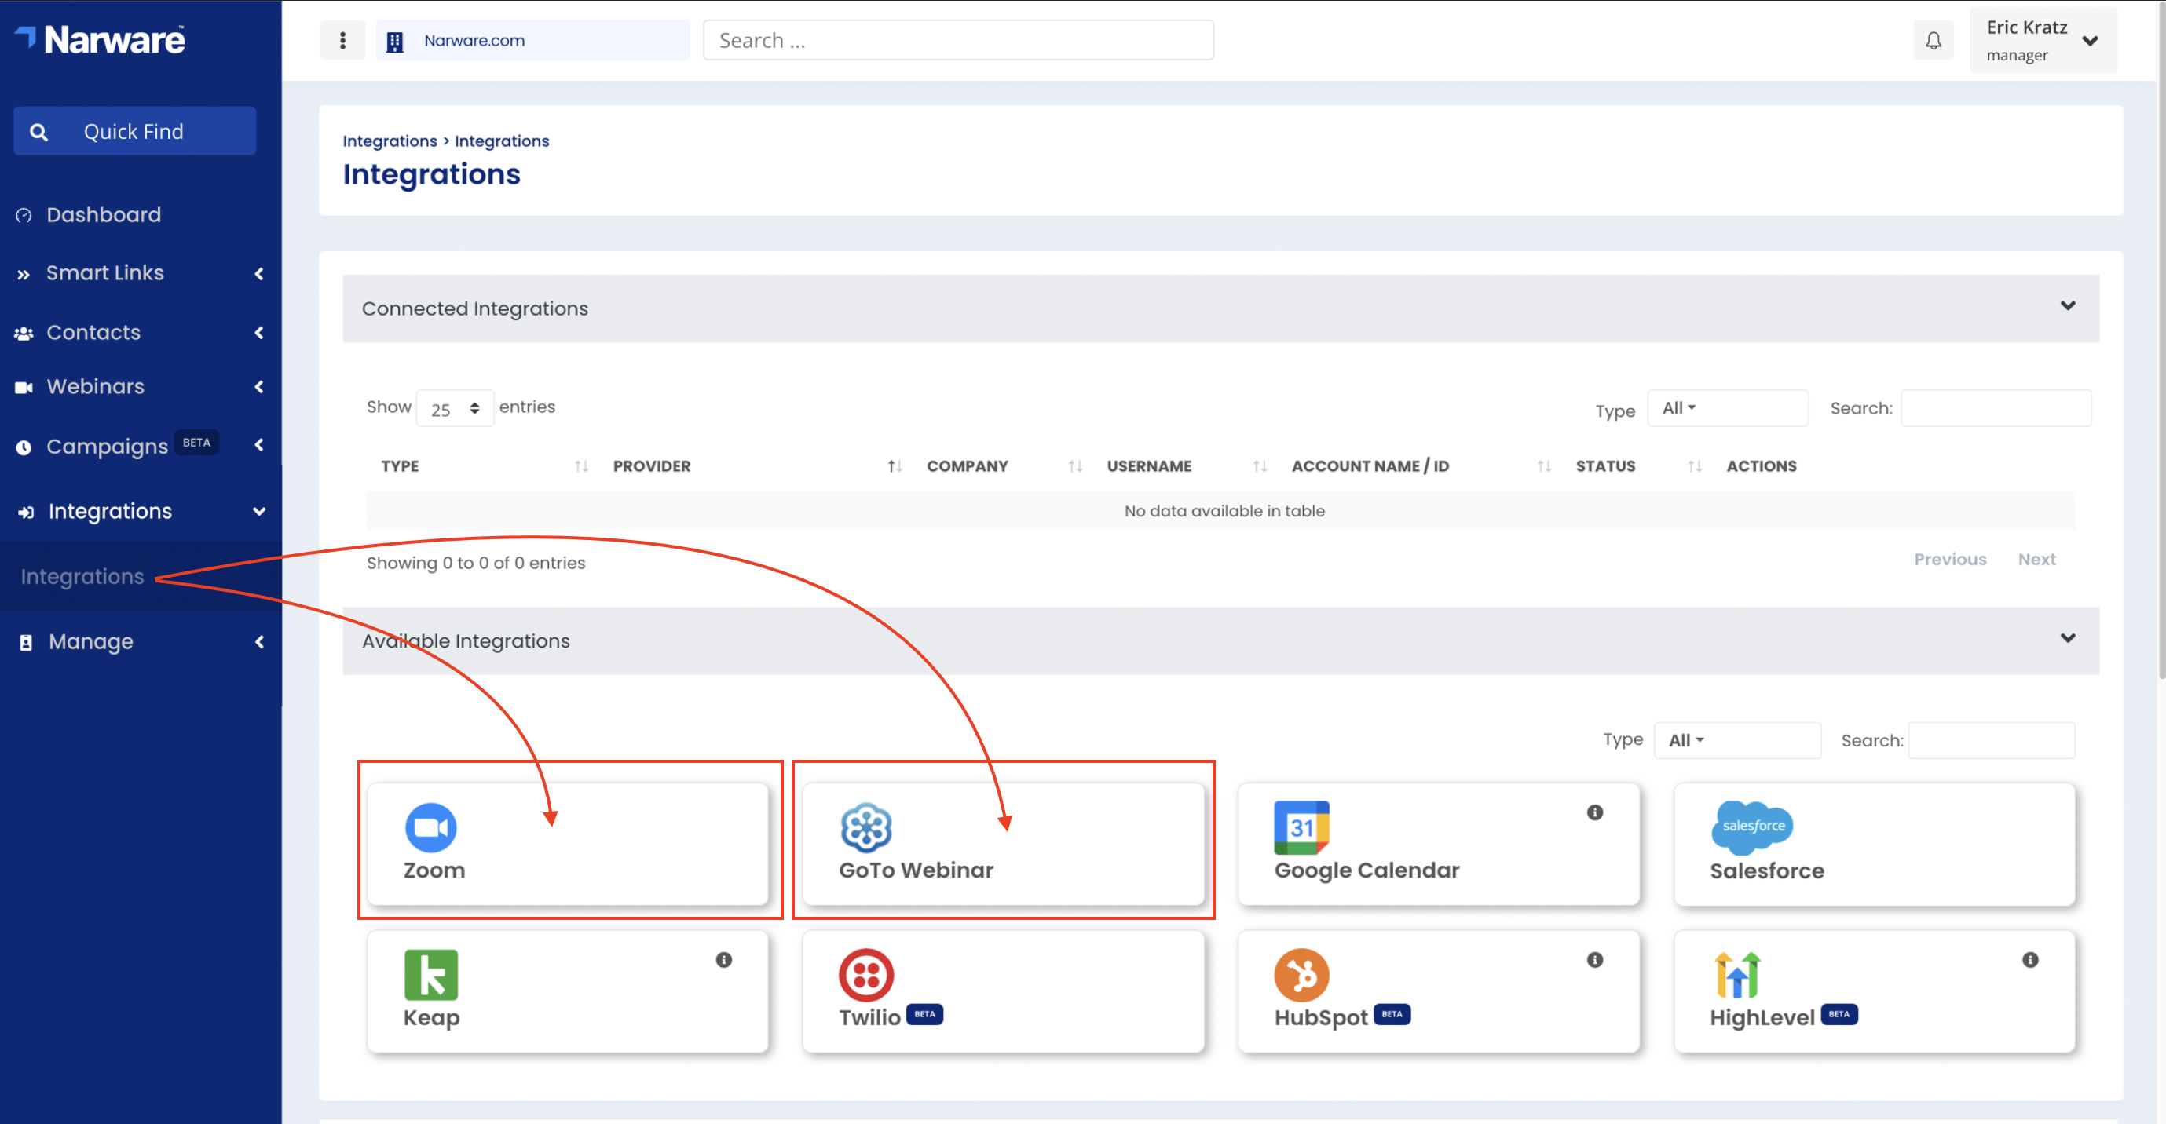Click the Twilio red logo
The height and width of the screenshot is (1124, 2166).
pos(866,974)
